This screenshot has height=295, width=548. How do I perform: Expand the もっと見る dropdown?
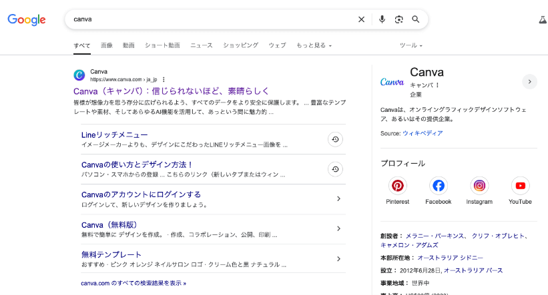[x=314, y=45]
